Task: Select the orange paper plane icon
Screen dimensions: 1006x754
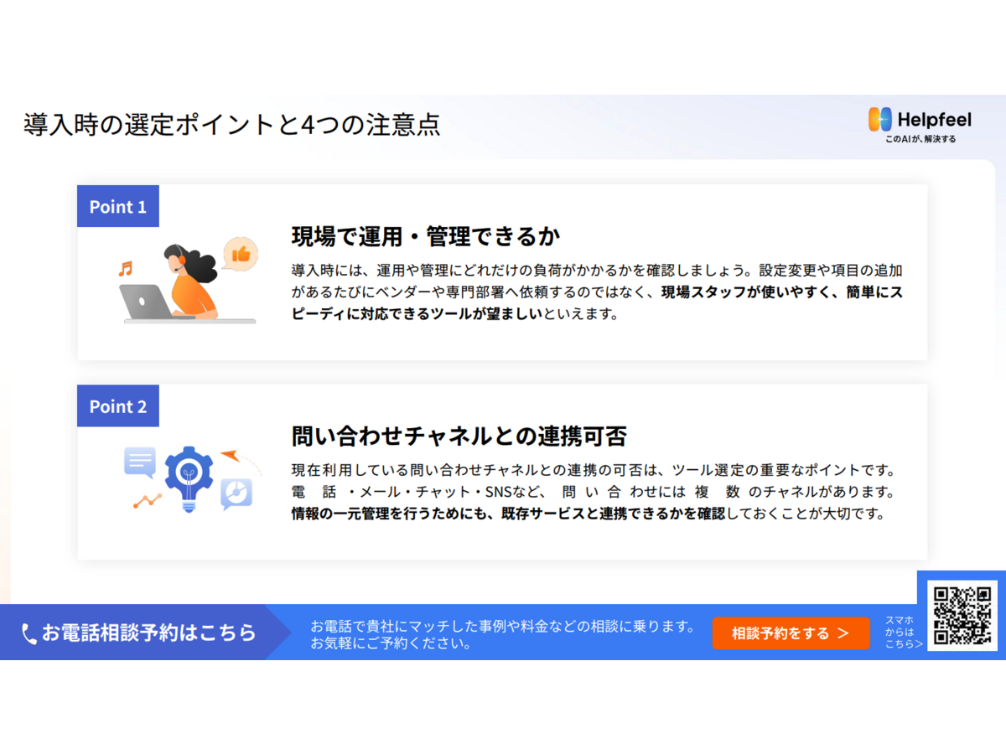Action: [230, 457]
